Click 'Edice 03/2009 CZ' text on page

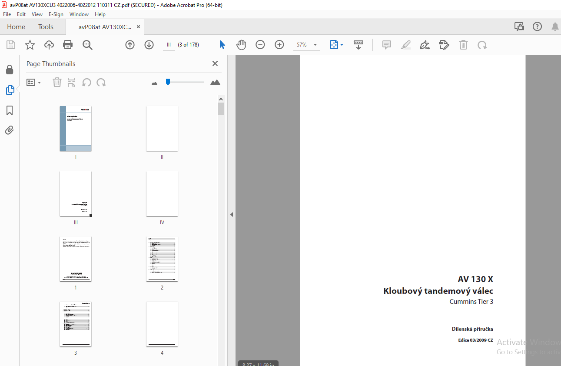coord(475,340)
